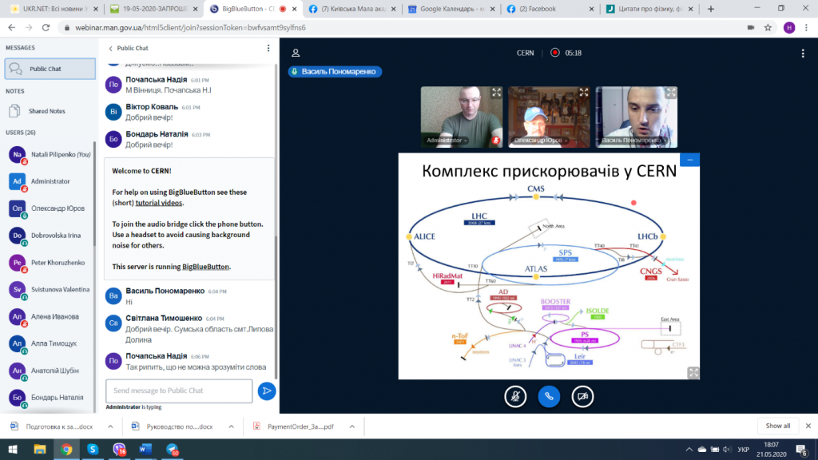Click the Send message to Public Chat field

(179, 391)
